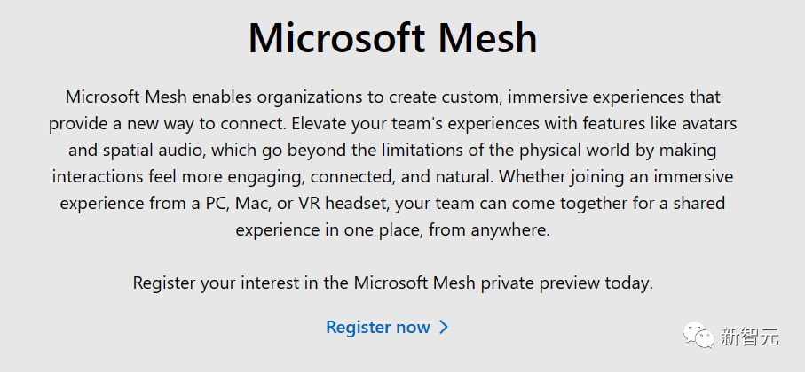Click the line starting 'interactions feel more engaging'

click(392, 176)
